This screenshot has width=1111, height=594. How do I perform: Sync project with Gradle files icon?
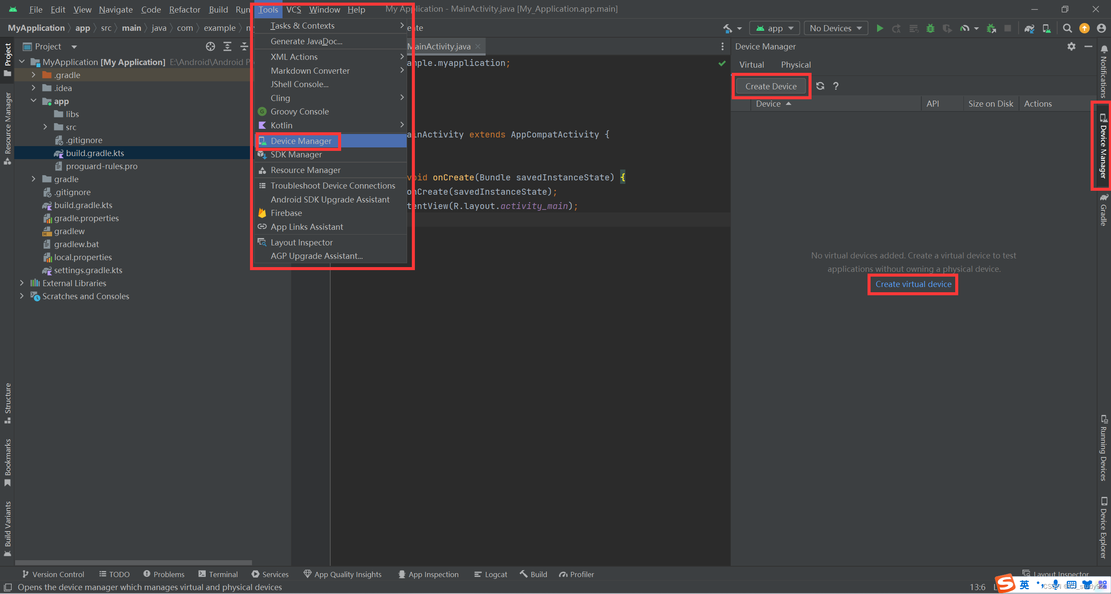click(x=1029, y=29)
